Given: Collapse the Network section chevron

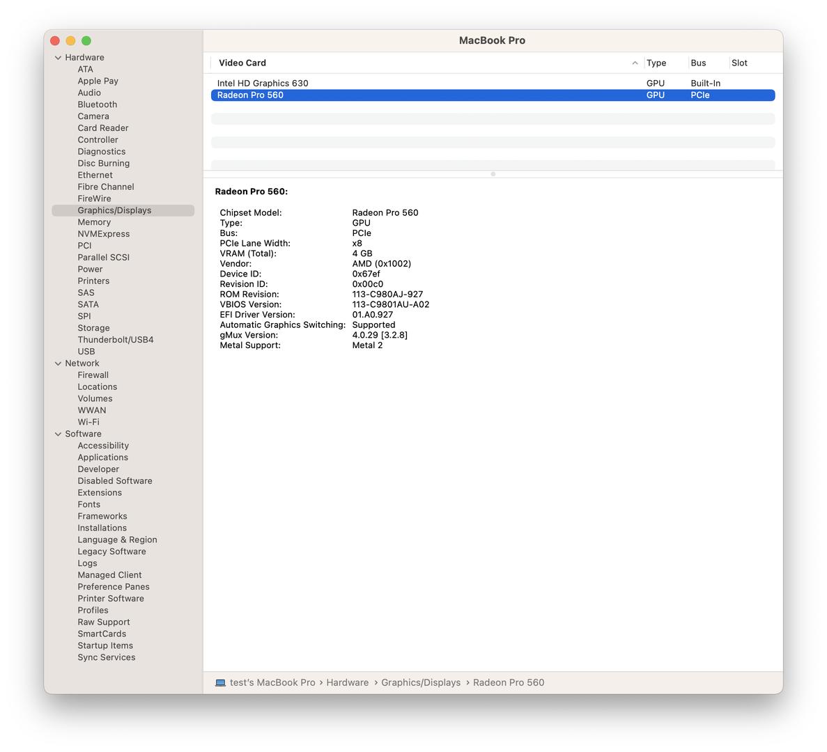Looking at the screenshot, I should tap(58, 363).
